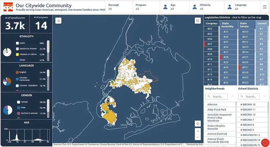Click the red reset refresh icon
Viewport: 270px width, 147px height.
pyautogui.click(x=265, y=143)
